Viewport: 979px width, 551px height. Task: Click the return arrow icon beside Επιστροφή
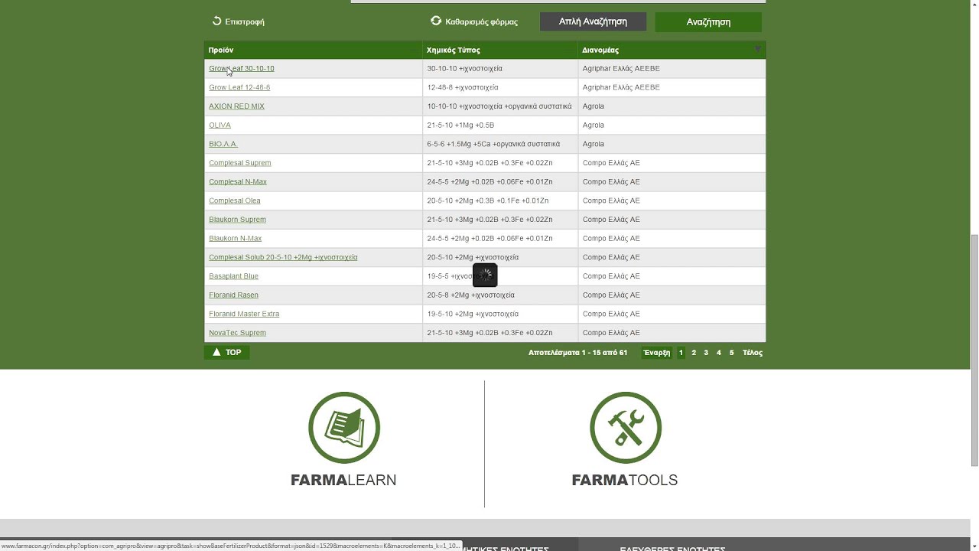pos(217,21)
